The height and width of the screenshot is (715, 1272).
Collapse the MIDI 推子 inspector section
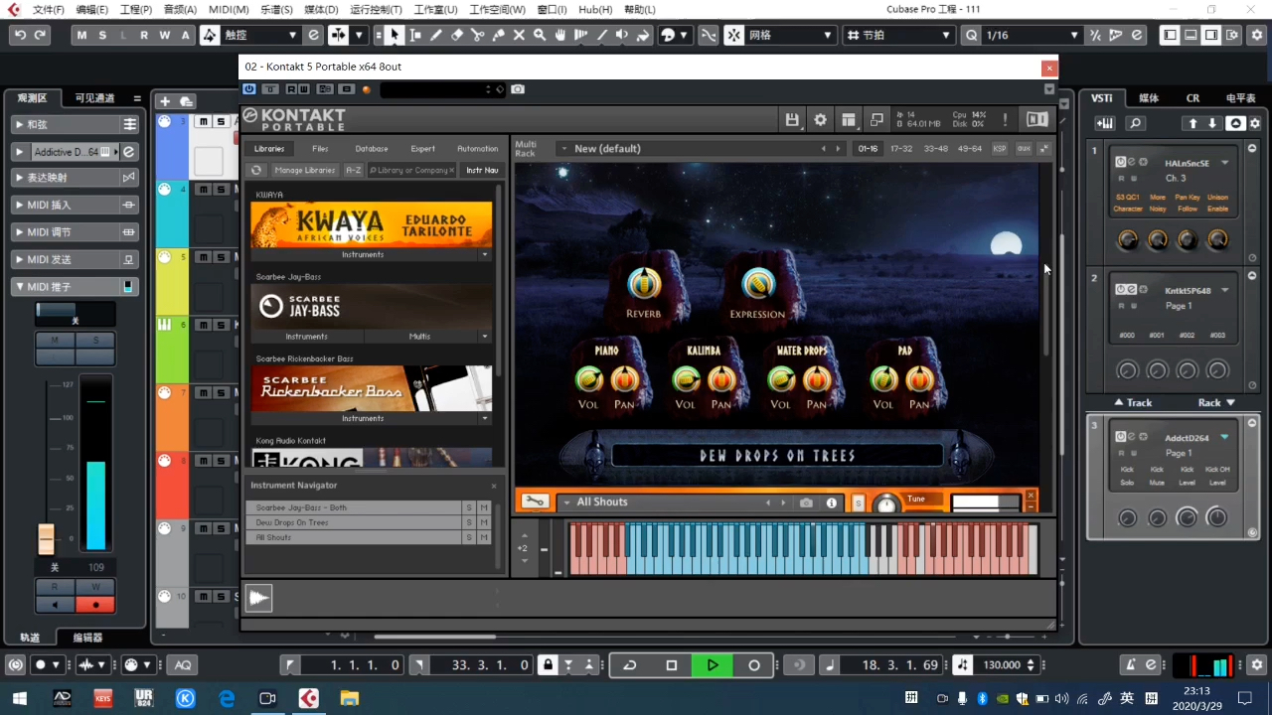pos(75,286)
